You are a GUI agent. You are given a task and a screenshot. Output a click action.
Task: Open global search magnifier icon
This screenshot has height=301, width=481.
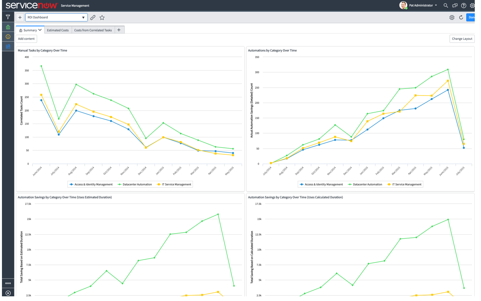[x=446, y=5]
